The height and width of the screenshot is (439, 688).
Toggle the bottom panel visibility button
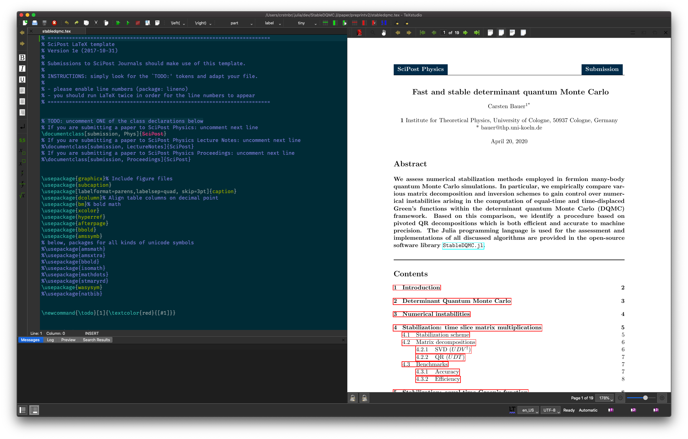[34, 410]
